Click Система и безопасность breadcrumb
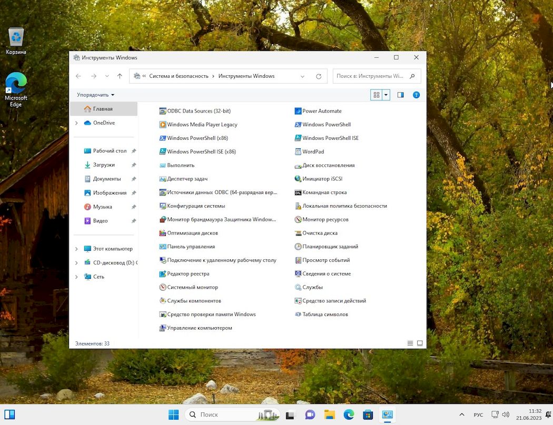Screen dimensions: 553x425 179,76
